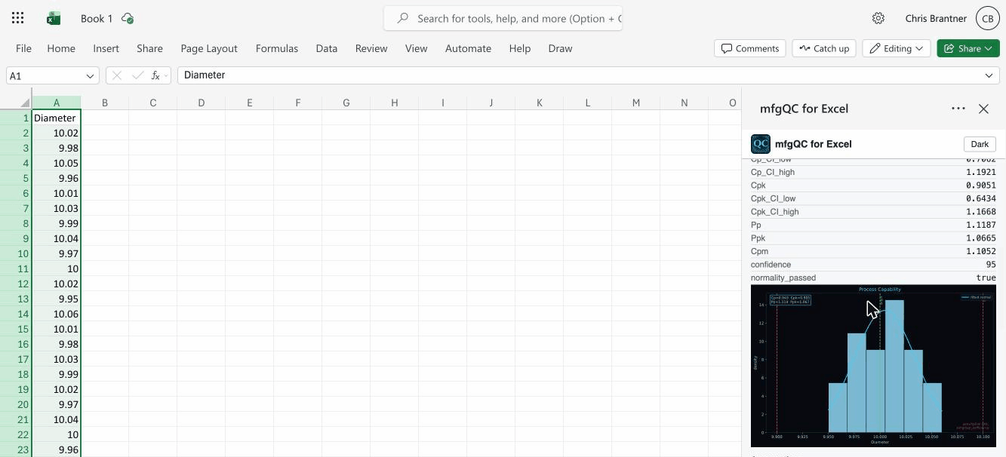The width and height of the screenshot is (1006, 457).
Task: Switch to the Page Layout tab
Action: tap(209, 48)
